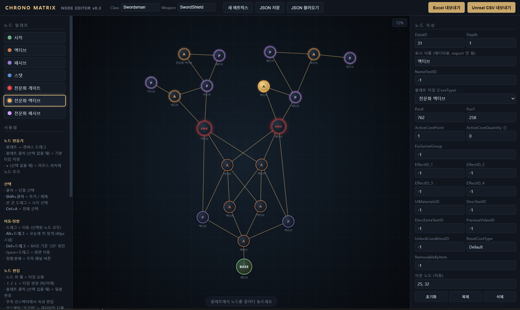Image resolution: width=520 pixels, height=310 pixels.
Task: Click the PreviewVideoID field
Action: tap(491, 228)
